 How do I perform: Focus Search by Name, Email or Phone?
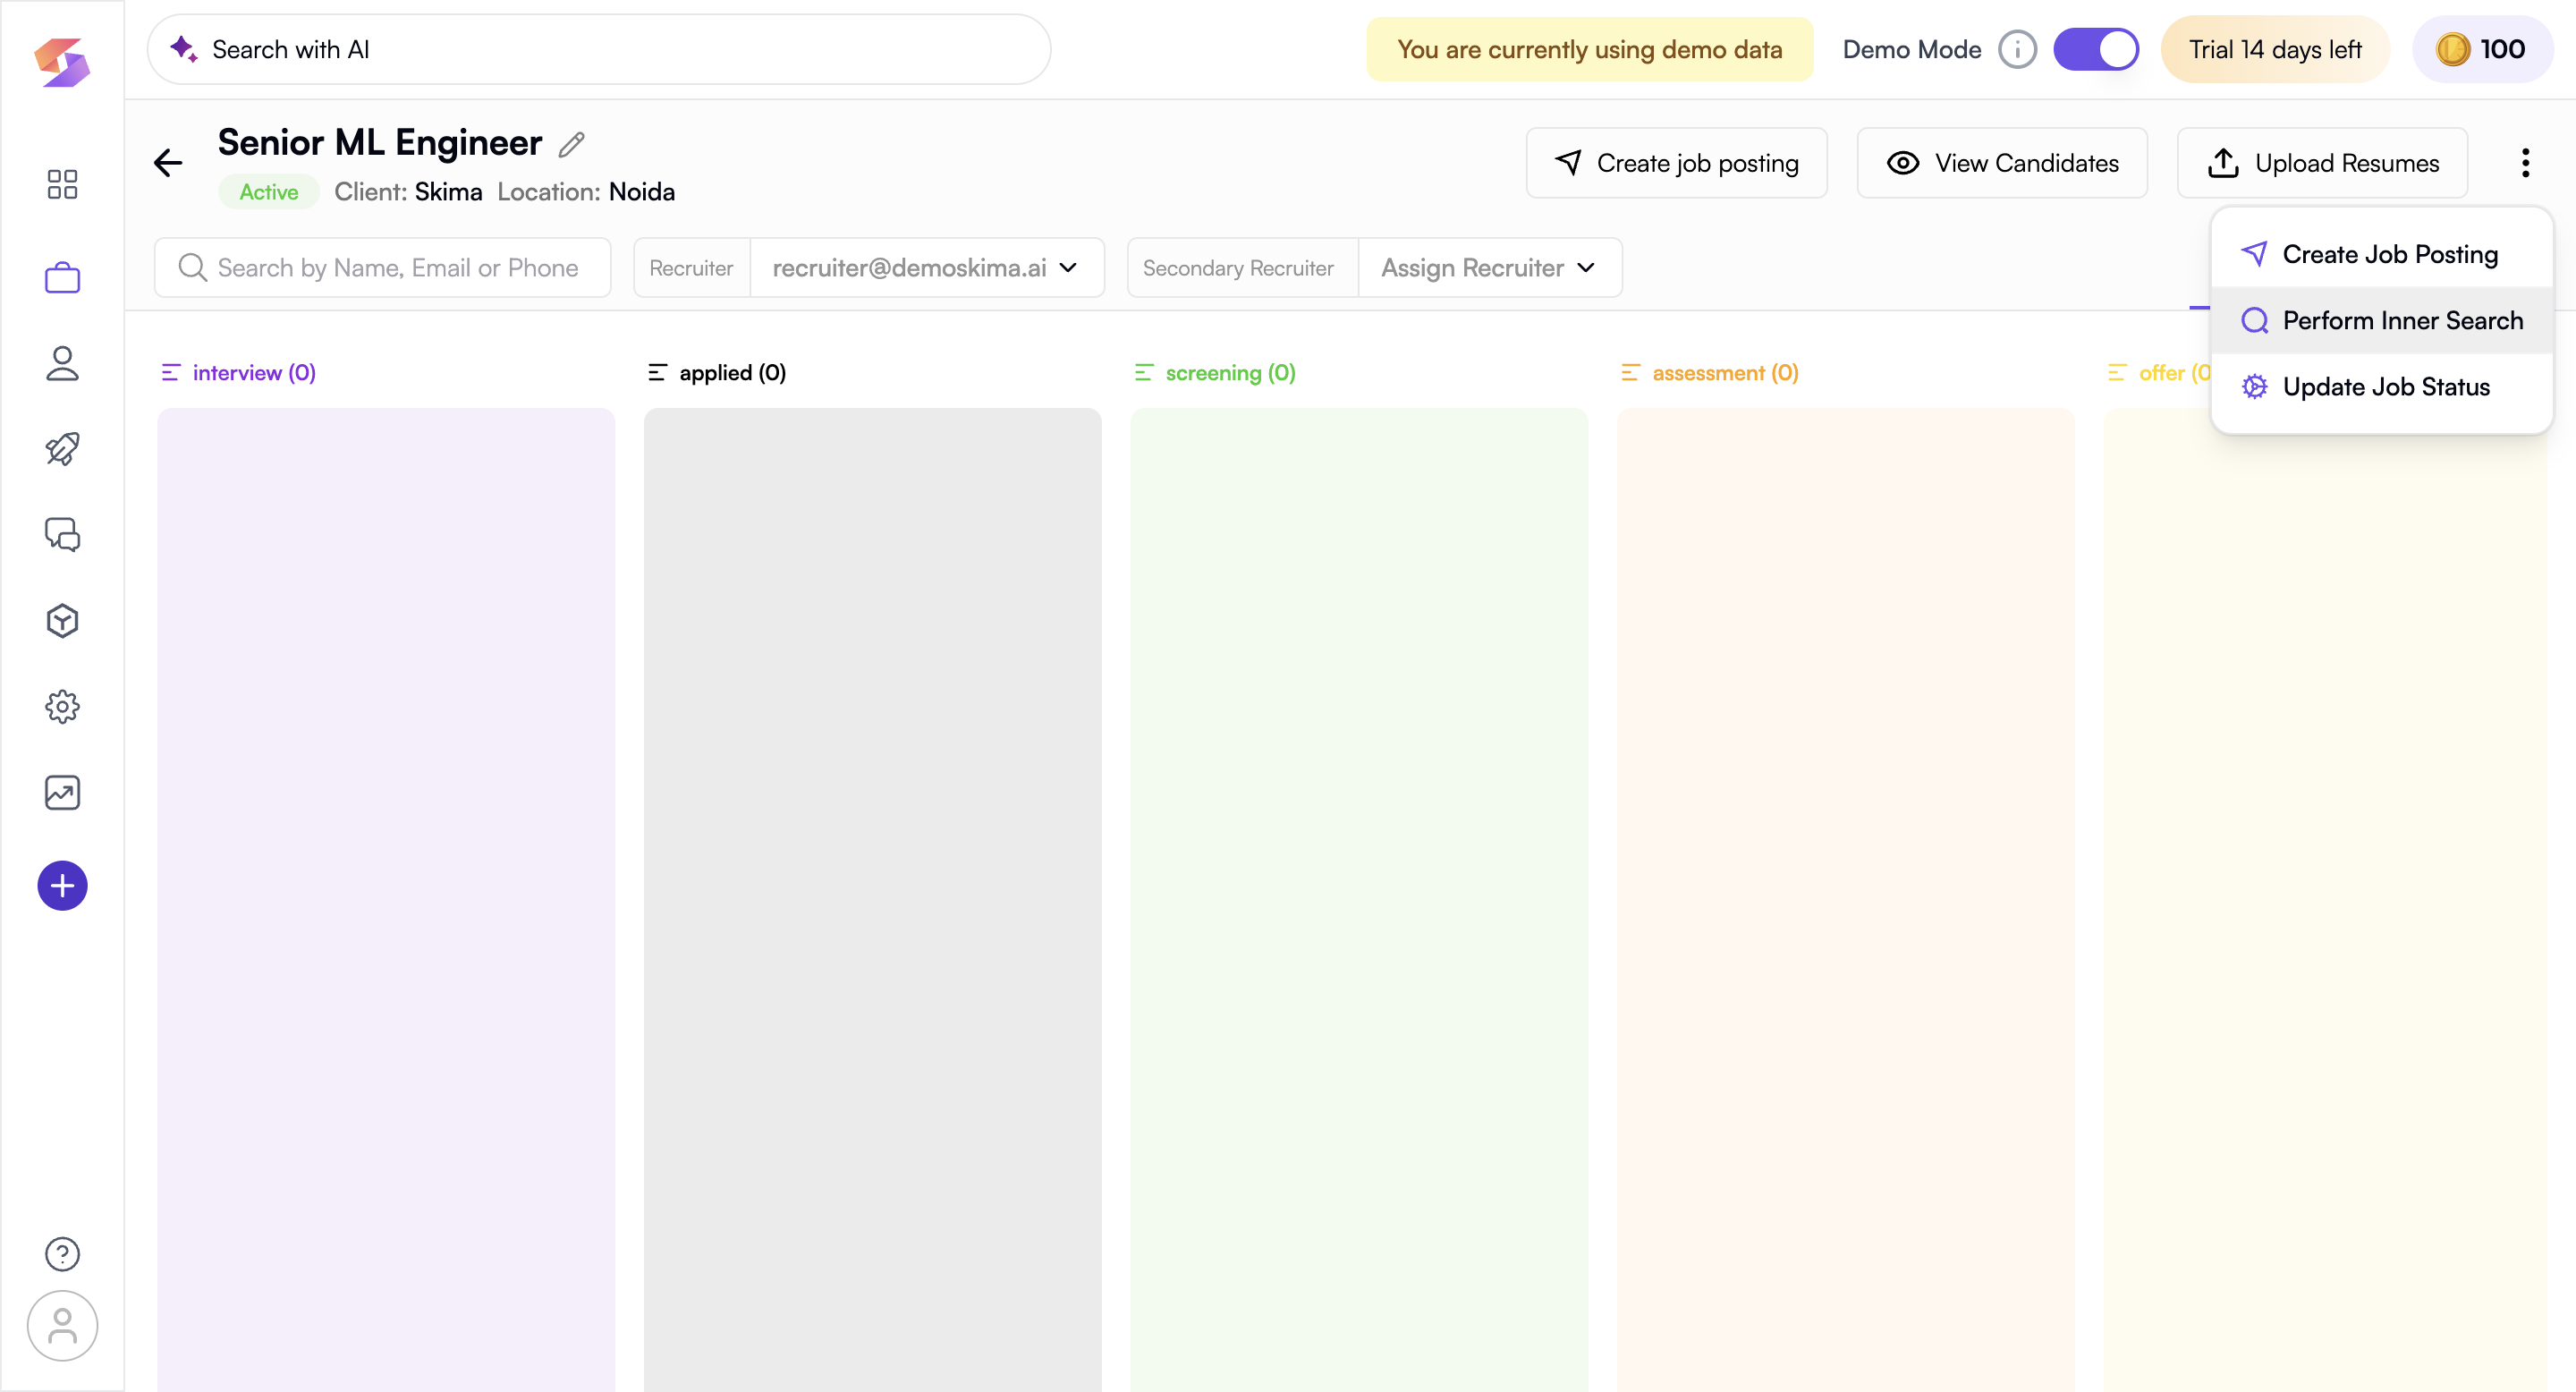point(383,267)
